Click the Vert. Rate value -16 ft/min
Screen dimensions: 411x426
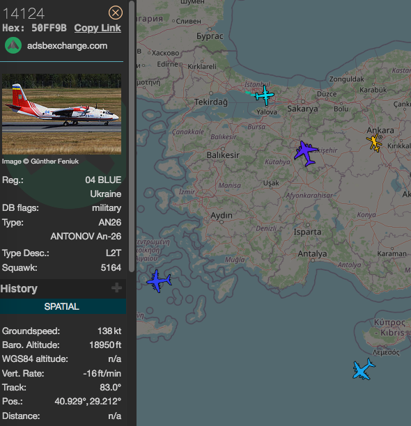[x=102, y=373]
